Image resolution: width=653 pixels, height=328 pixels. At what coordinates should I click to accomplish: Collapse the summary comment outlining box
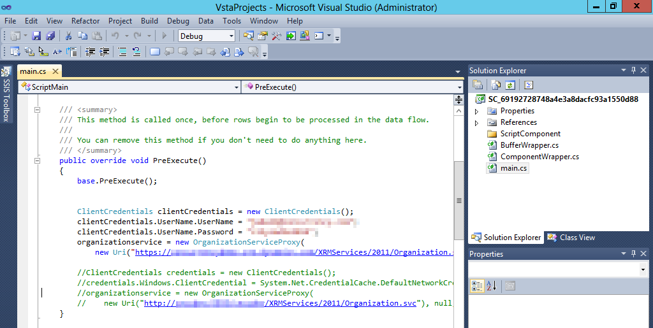37,110
